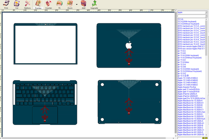This screenshot has height=139, width=209.
Task: Click the model list scroll-up arrow
Action: pyautogui.click(x=206, y=19)
